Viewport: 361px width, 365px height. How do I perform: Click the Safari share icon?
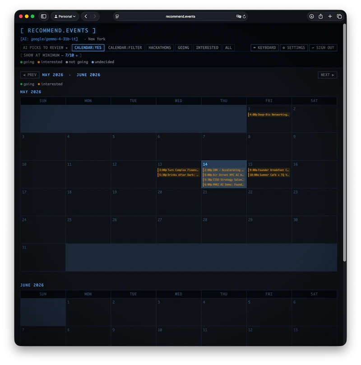coord(320,16)
